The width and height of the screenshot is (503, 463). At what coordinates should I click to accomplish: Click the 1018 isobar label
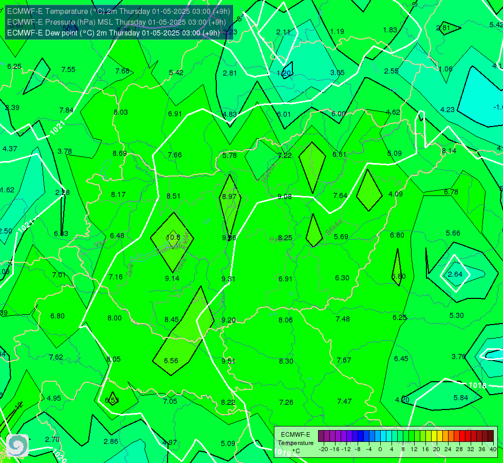click(477, 385)
